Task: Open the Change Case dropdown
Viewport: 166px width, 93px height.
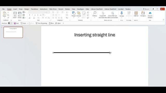Action: (x=39, y=18)
